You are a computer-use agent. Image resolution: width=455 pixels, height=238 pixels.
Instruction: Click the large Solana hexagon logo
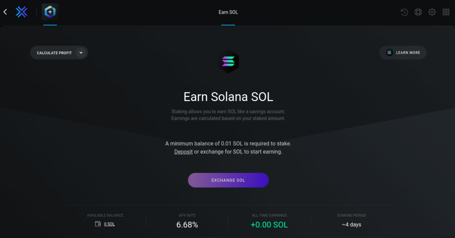[228, 61]
